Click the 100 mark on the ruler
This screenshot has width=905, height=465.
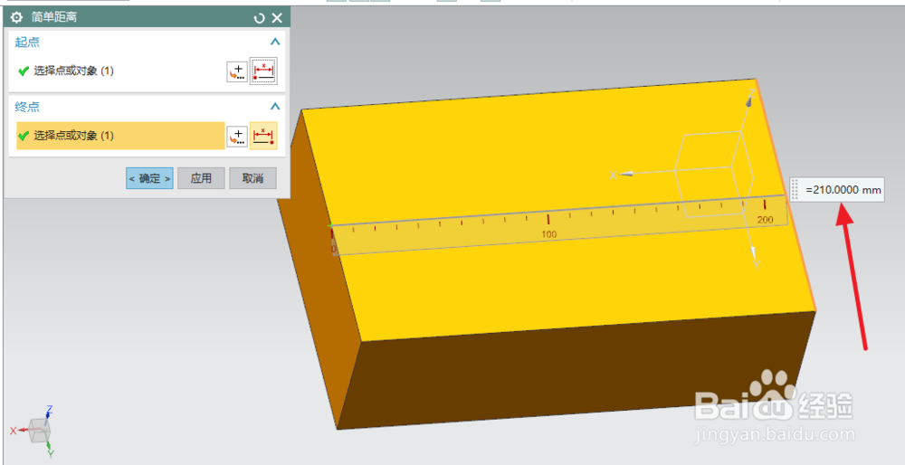click(x=548, y=233)
